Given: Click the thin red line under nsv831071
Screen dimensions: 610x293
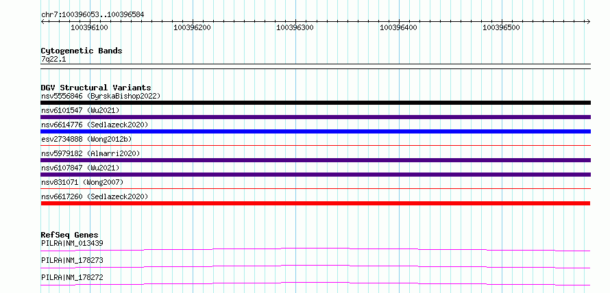Looking at the screenshot, I should point(315,188).
